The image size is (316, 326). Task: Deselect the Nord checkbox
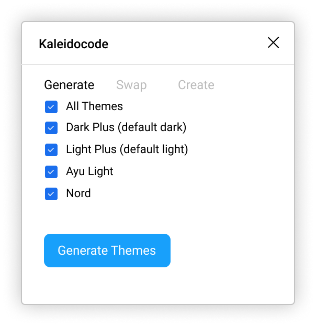[51, 194]
